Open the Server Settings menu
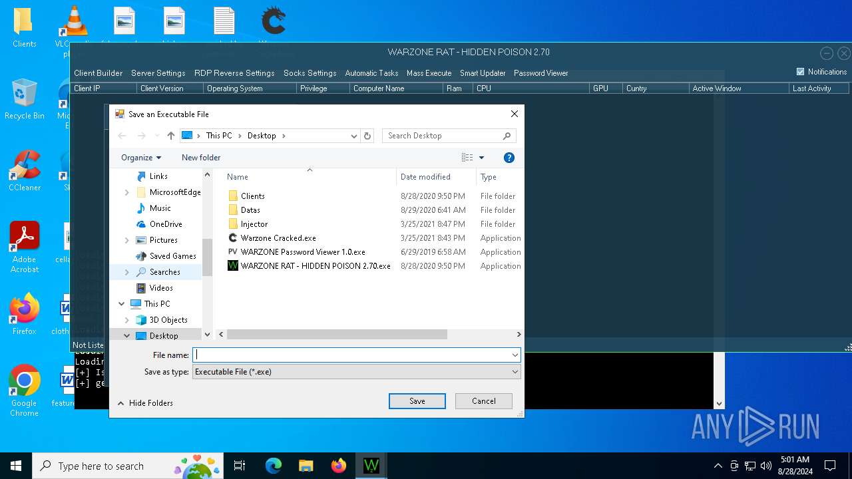Screen dimensions: 852x479 pos(158,73)
